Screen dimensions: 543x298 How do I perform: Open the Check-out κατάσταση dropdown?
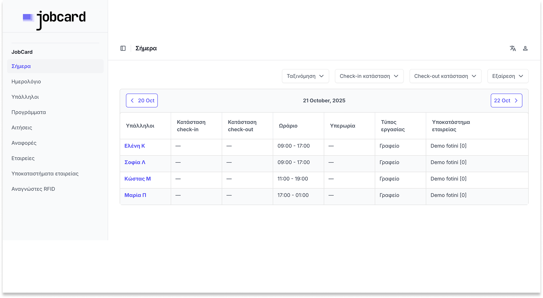(445, 76)
